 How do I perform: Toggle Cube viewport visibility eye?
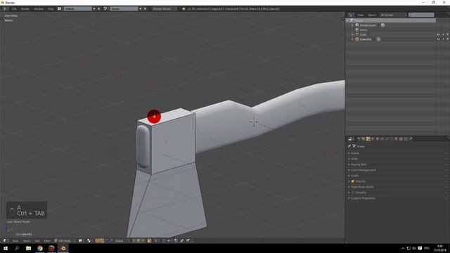click(x=439, y=34)
